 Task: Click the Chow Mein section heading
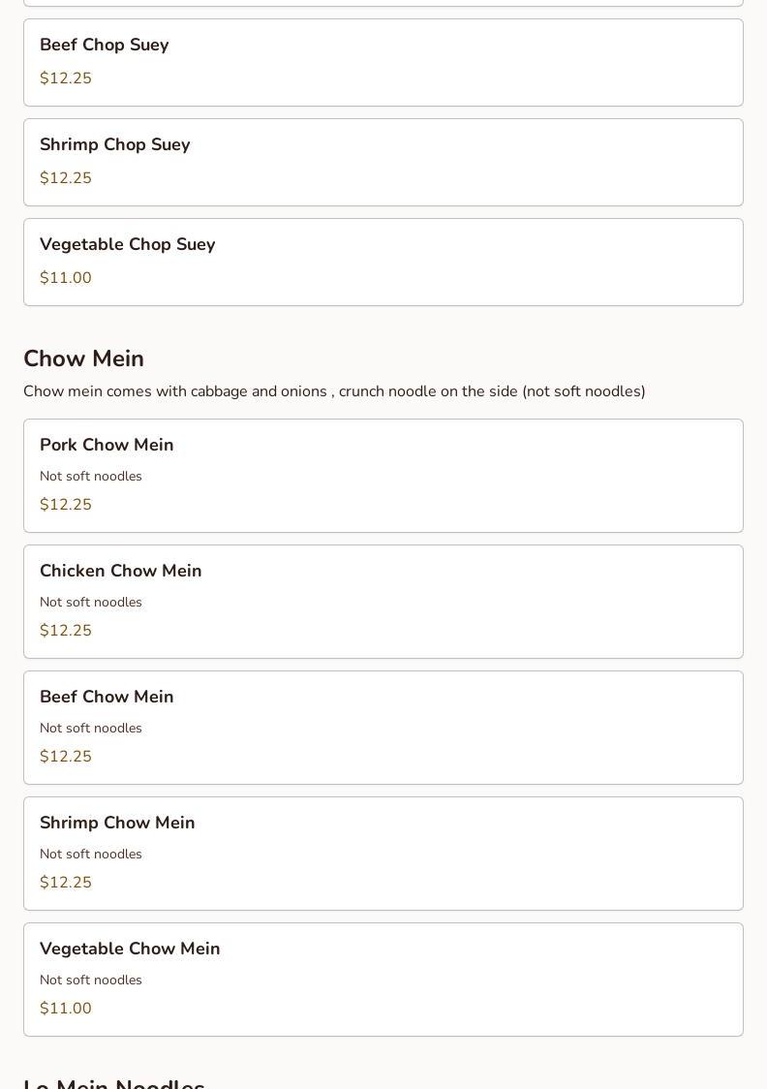84,358
